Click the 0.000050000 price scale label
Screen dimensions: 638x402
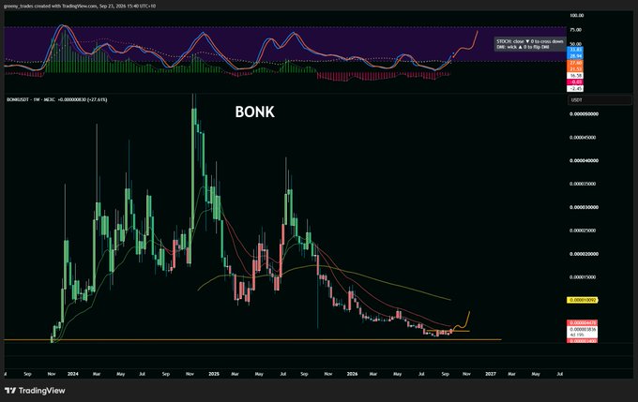[x=584, y=114]
